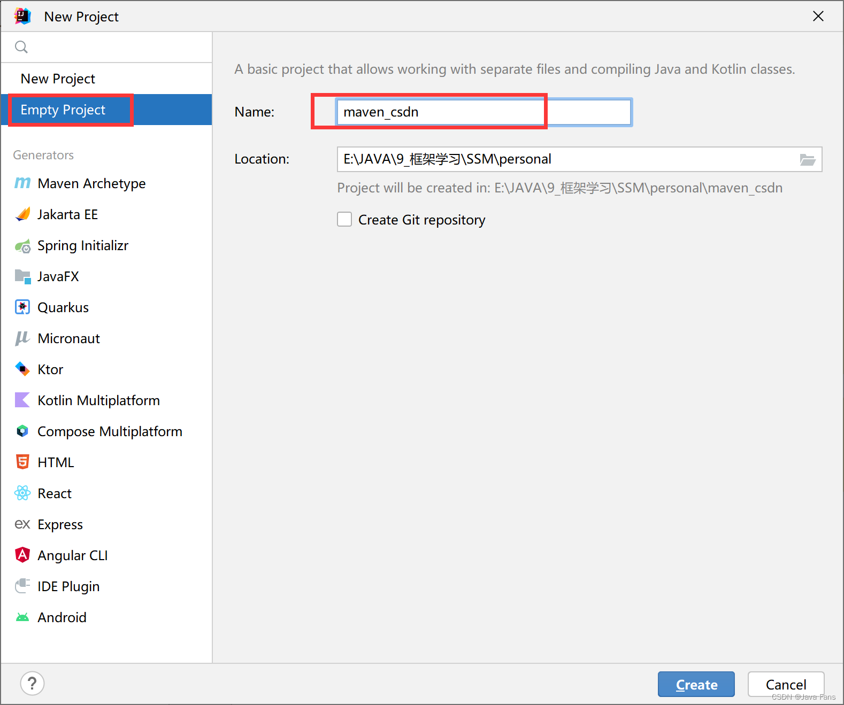
Task: Click the Ktor diamond icon
Action: [22, 369]
